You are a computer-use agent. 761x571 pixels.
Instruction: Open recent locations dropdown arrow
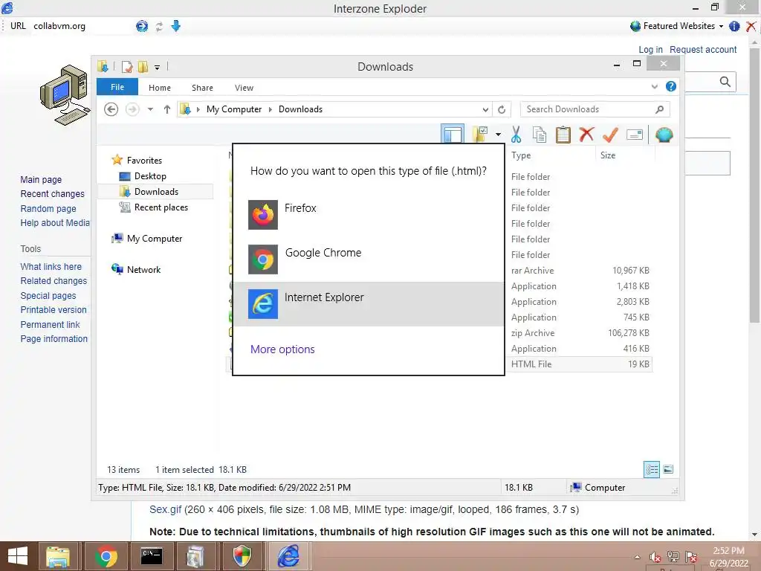(150, 109)
